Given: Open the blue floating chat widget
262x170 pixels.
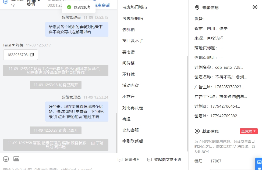Looking at the screenshot, I should click(259, 164).
